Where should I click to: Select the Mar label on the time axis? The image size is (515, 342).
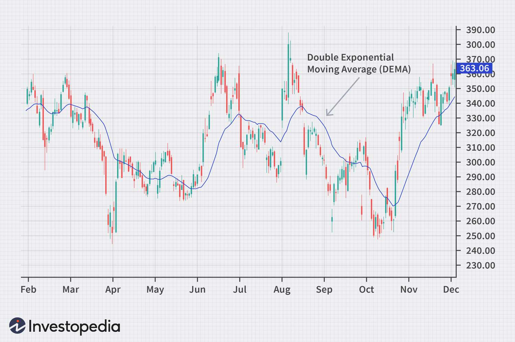pos(71,290)
